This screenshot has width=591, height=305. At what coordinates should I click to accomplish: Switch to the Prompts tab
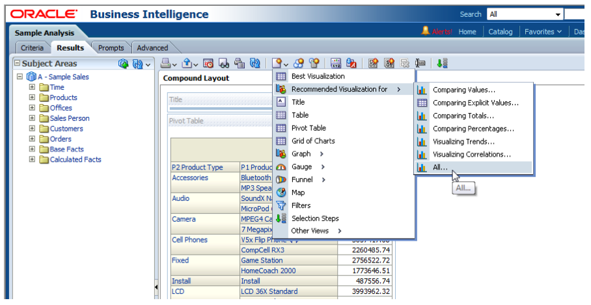pos(111,48)
